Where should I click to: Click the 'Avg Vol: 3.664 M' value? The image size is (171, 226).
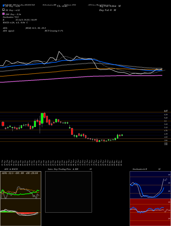point(110,6)
